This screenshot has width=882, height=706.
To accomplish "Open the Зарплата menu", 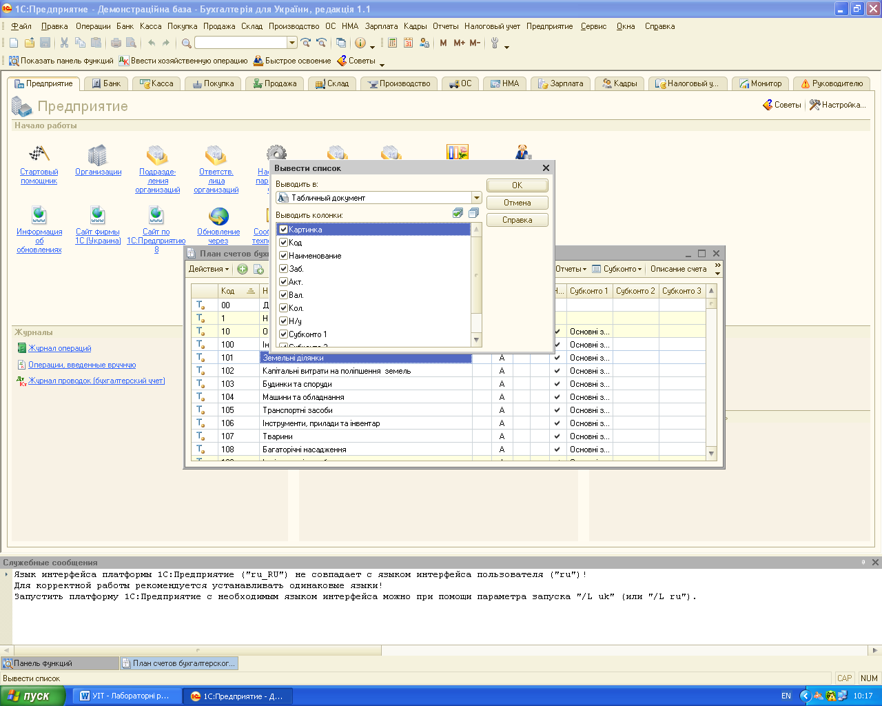I will (x=381, y=26).
